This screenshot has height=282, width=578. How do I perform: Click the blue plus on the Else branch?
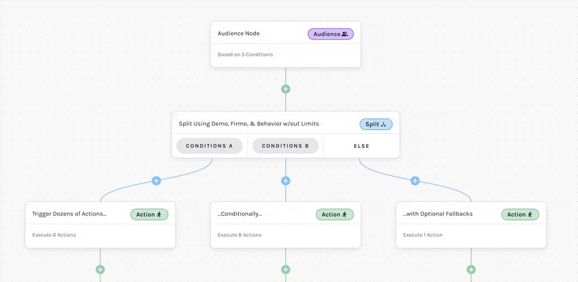coord(415,181)
